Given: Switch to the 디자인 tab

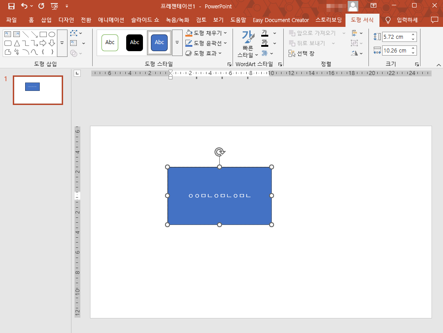Looking at the screenshot, I should [x=66, y=20].
